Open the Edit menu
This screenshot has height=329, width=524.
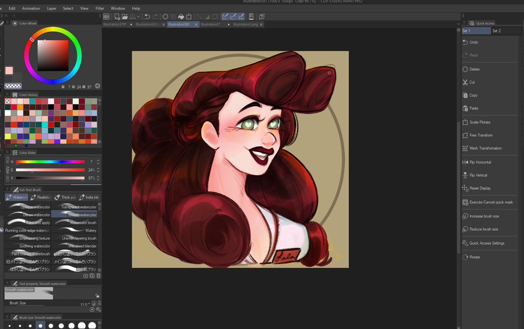coord(12,8)
